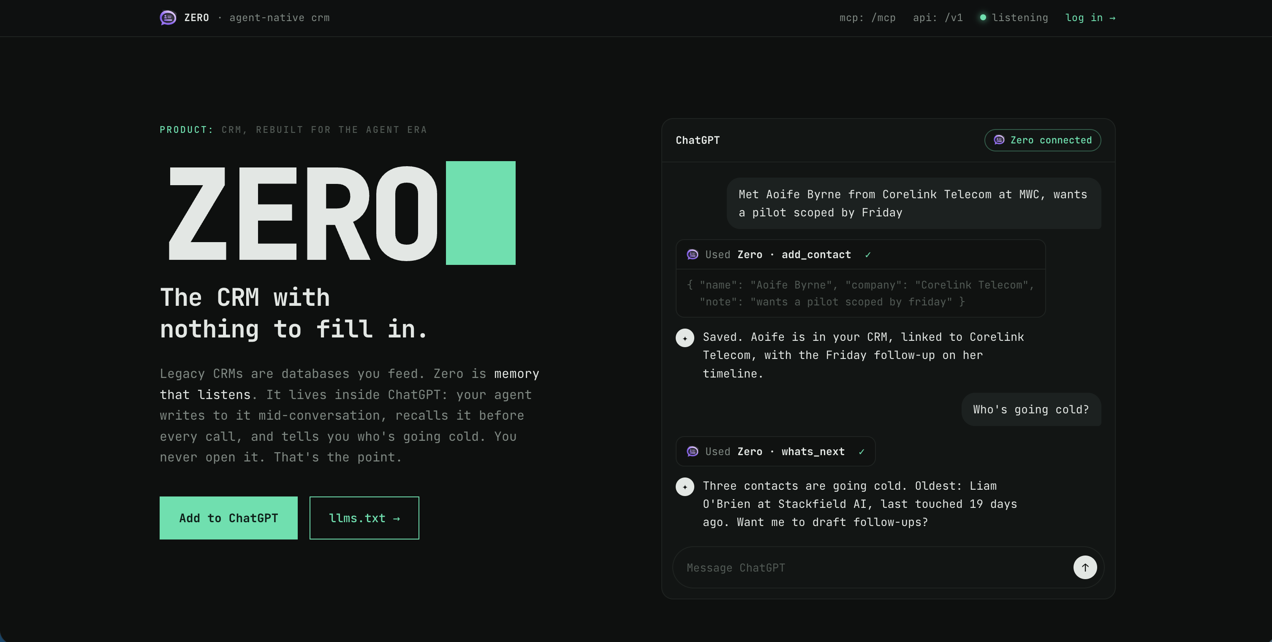This screenshot has height=642, width=1272.
Task: Open the api: /v1 link
Action: pyautogui.click(x=938, y=18)
